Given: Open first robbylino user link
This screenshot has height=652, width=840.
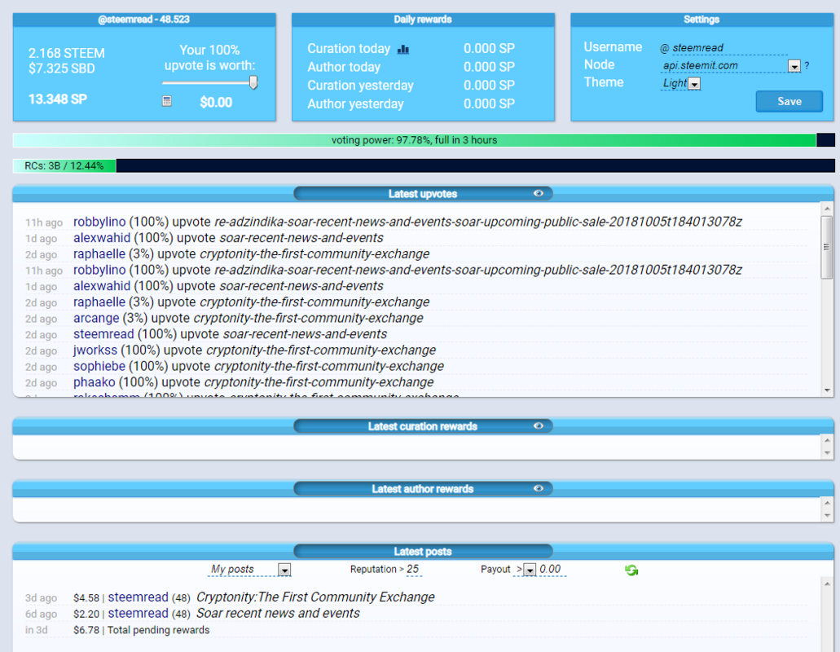Looking at the screenshot, I should (99, 222).
